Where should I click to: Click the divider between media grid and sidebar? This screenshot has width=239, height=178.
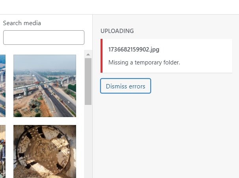(x=92, y=96)
